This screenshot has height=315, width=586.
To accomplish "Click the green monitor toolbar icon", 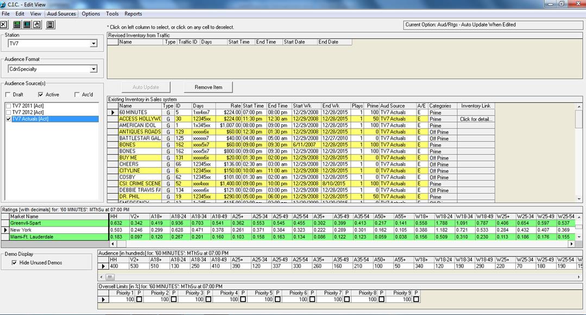I will point(27,24).
